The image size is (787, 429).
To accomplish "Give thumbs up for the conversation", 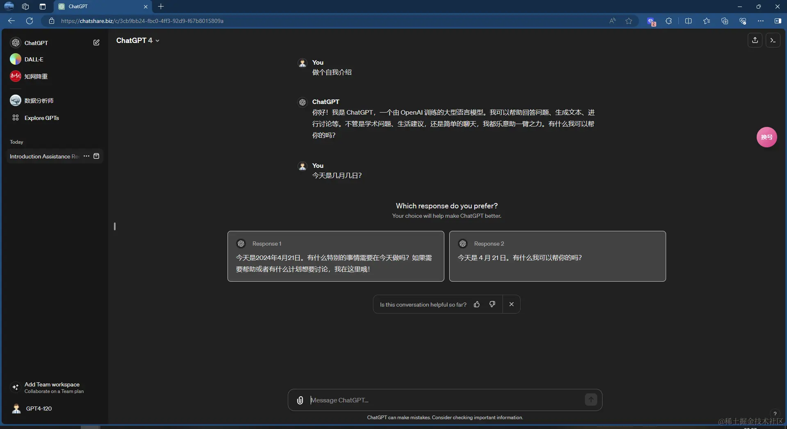I will pyautogui.click(x=477, y=304).
